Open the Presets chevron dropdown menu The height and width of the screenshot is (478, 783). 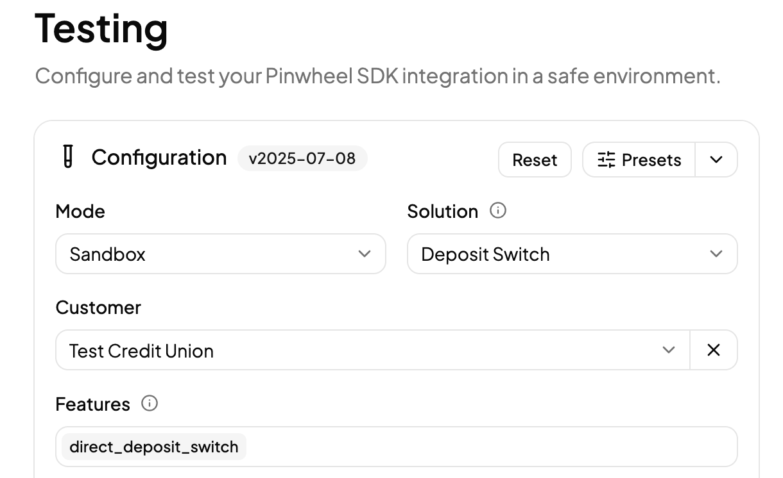(x=716, y=160)
